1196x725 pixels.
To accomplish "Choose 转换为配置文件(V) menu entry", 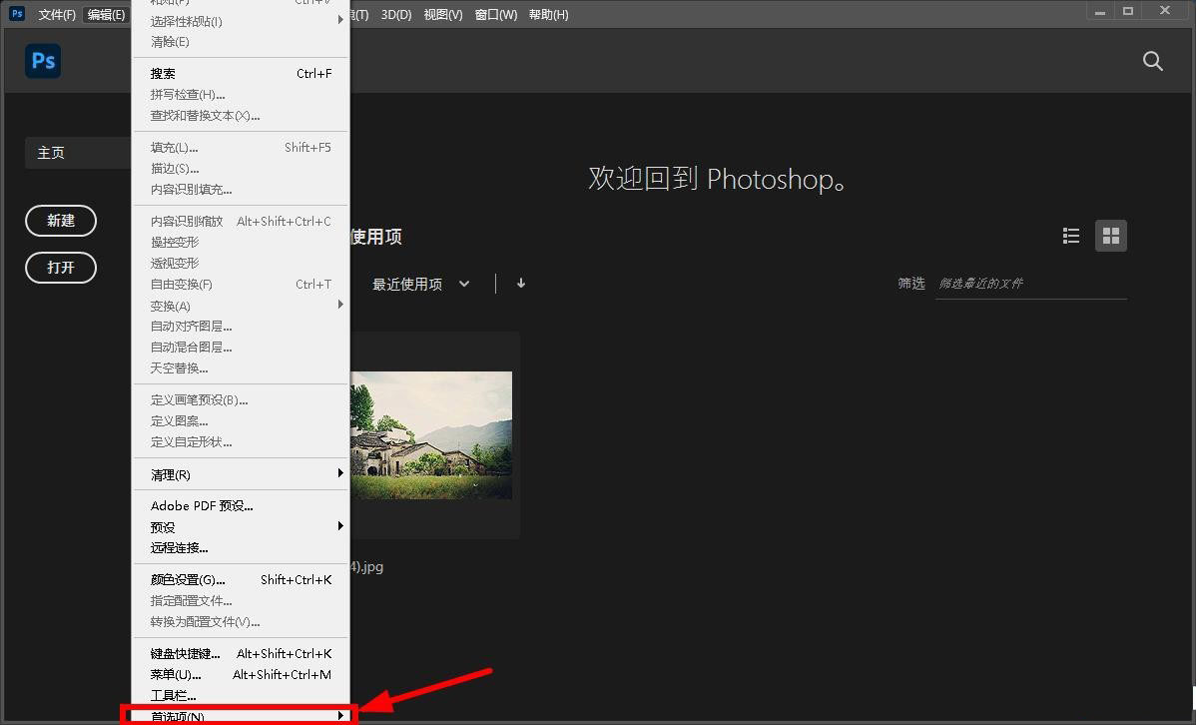I will 241,622.
